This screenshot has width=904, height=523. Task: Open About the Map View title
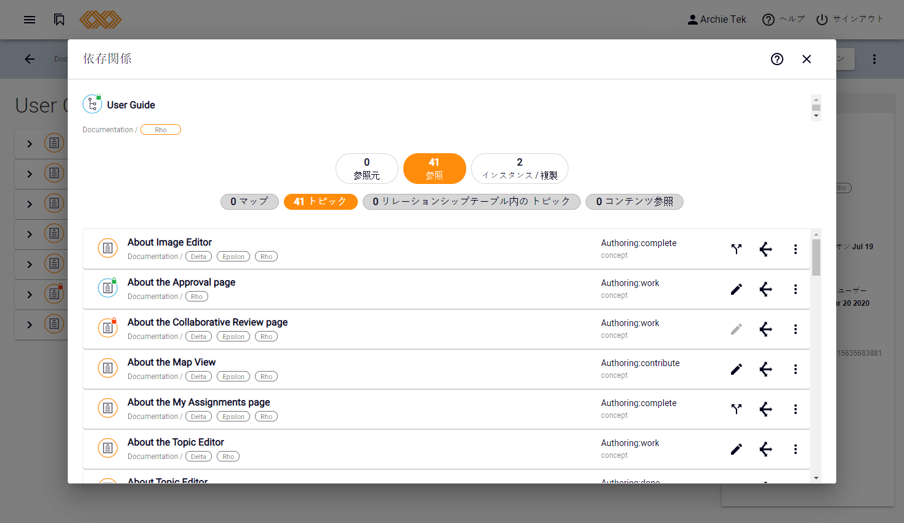point(171,362)
